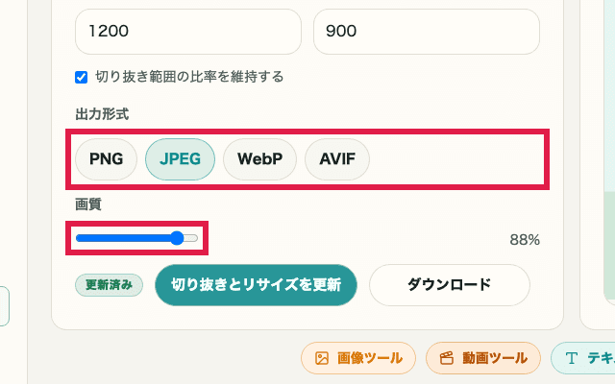Focus the width field showing 1200
The width and height of the screenshot is (615, 384).
[x=189, y=31]
